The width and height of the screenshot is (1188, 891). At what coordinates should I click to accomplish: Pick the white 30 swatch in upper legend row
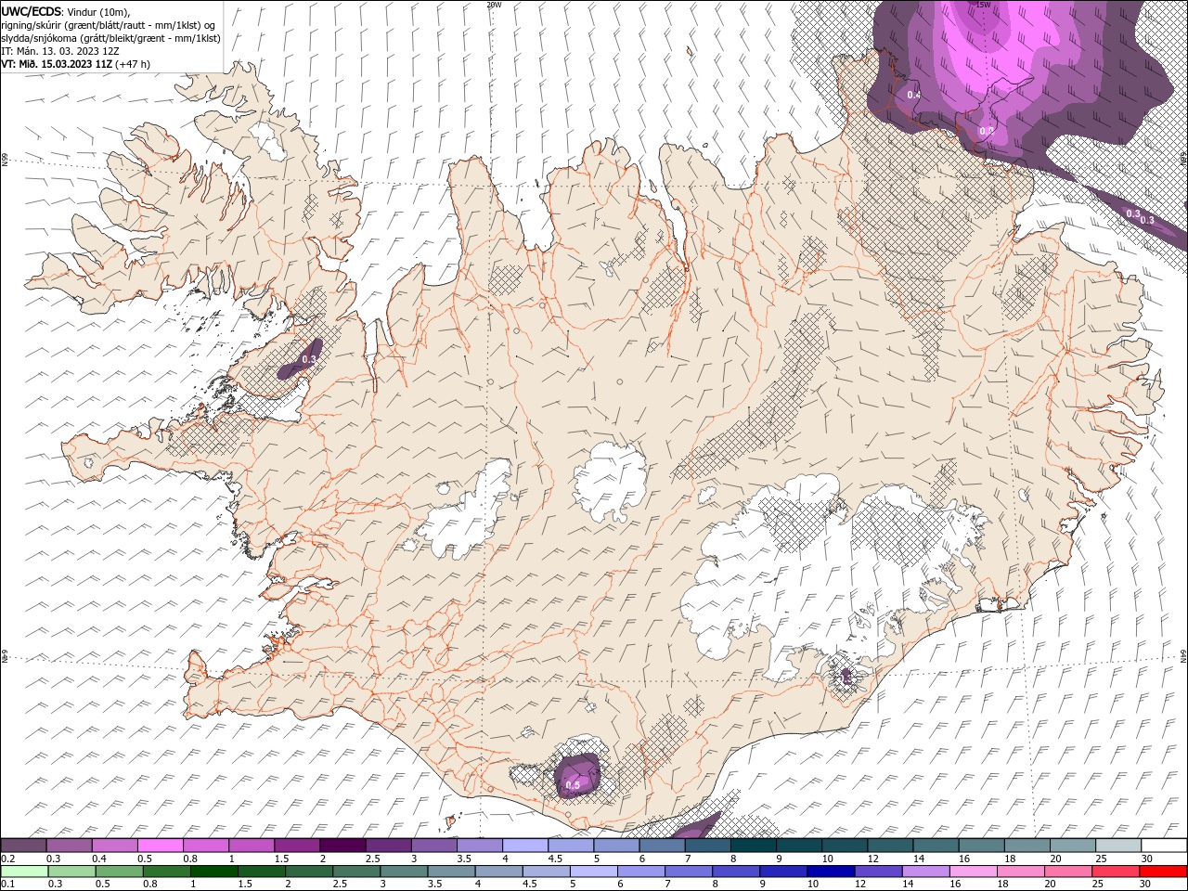[x=1164, y=846]
